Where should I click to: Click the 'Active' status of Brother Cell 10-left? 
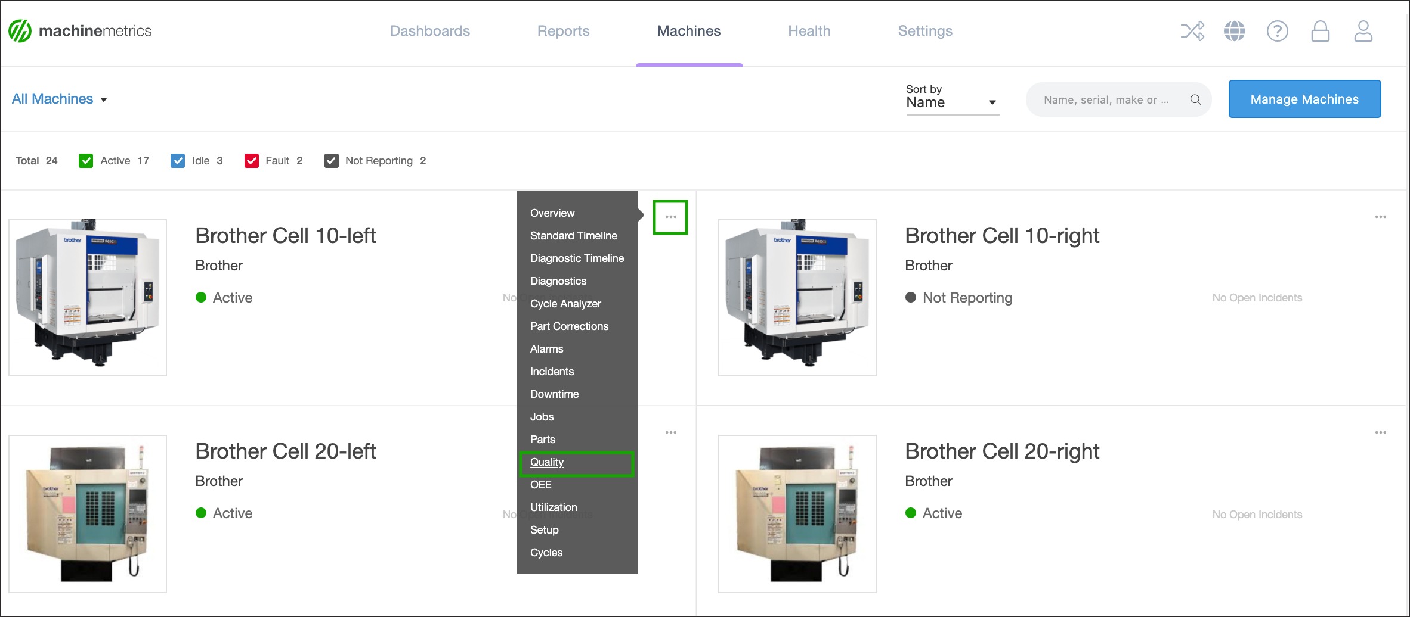pos(224,298)
